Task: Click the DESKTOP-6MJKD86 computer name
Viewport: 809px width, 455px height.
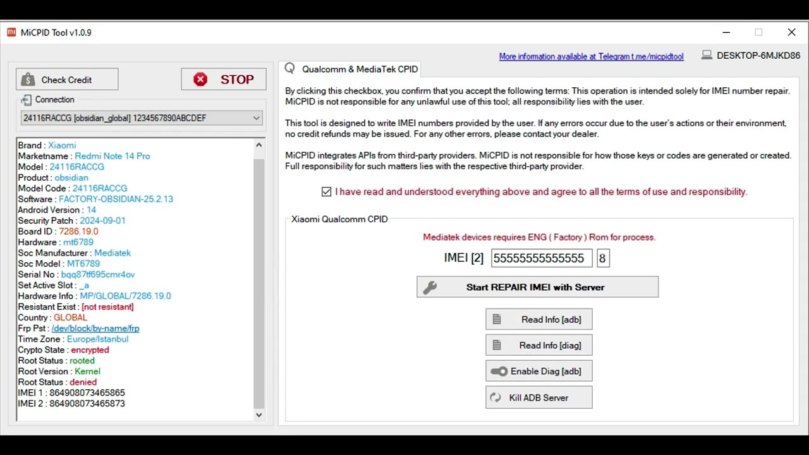Action: (x=758, y=56)
